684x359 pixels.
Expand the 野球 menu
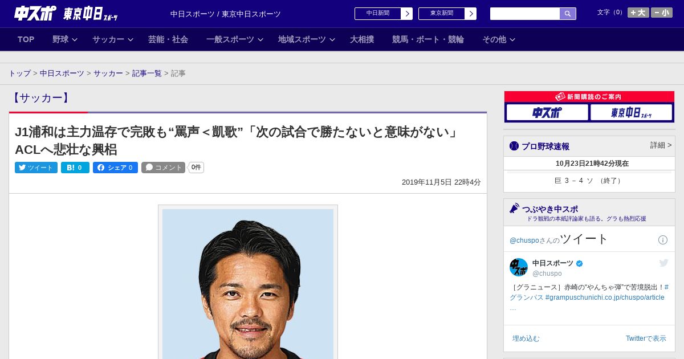tap(65, 39)
